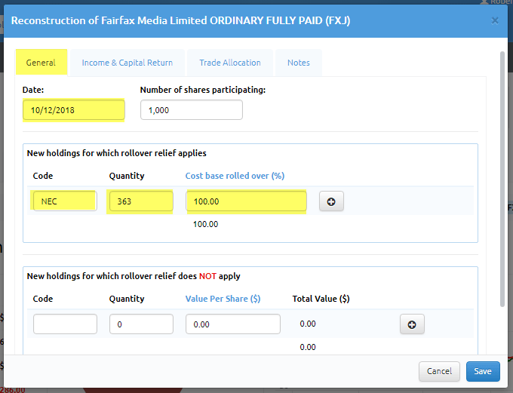Switch to the General tab

click(x=41, y=63)
